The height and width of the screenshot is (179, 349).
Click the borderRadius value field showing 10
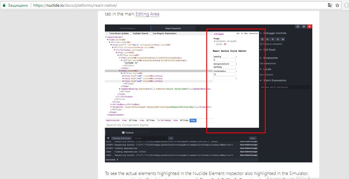(224, 75)
